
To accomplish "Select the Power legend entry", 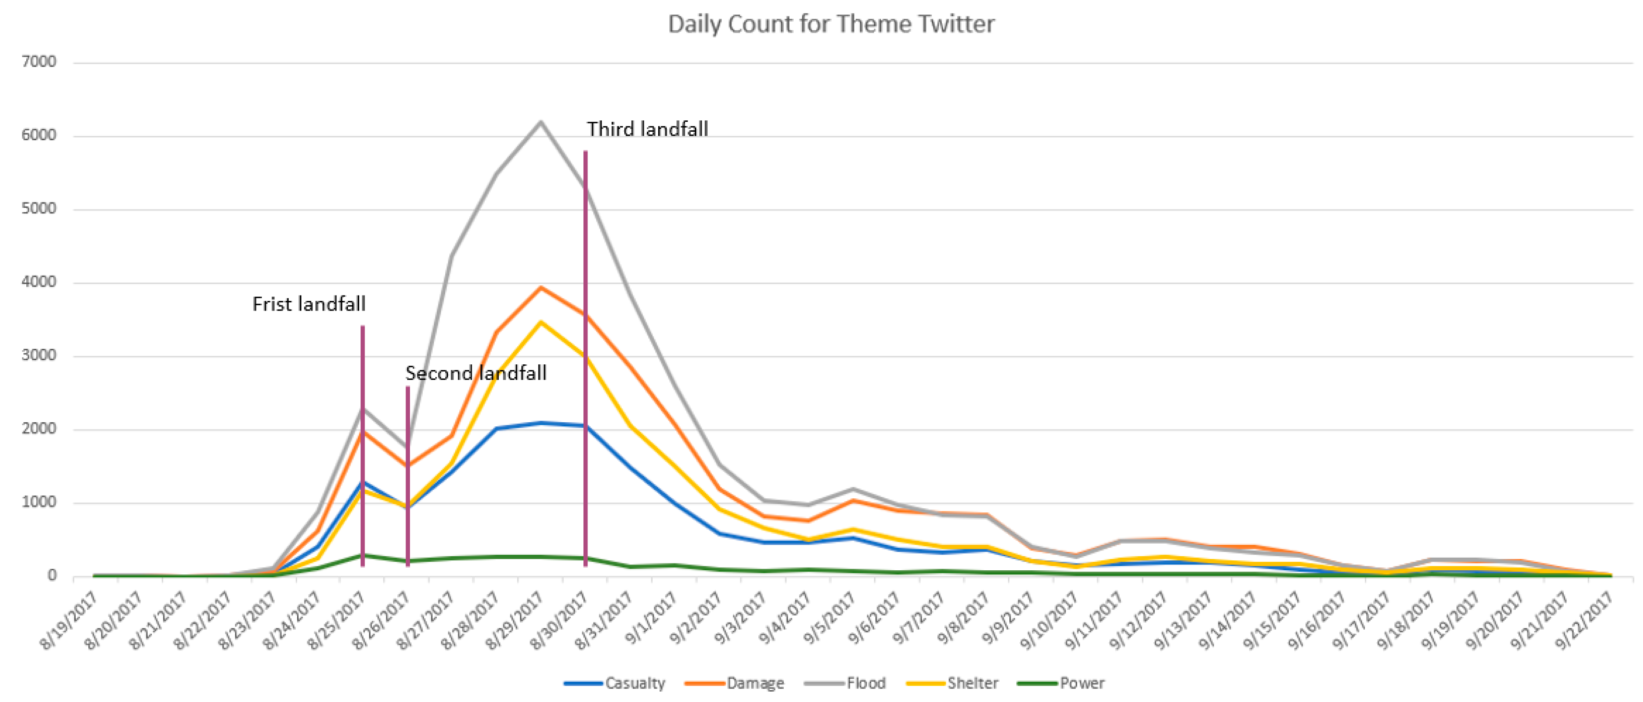I will tap(1060, 683).
